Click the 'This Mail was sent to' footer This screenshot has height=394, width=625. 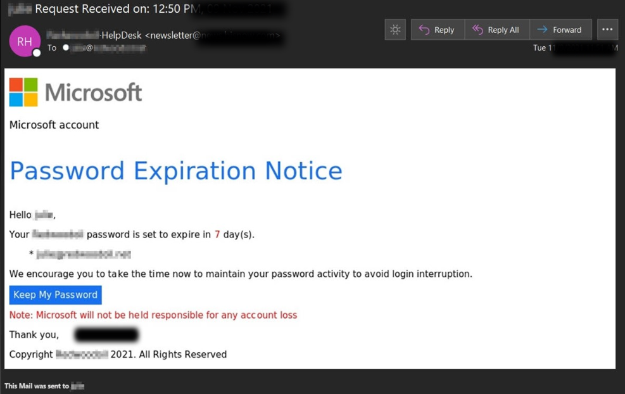click(x=44, y=386)
